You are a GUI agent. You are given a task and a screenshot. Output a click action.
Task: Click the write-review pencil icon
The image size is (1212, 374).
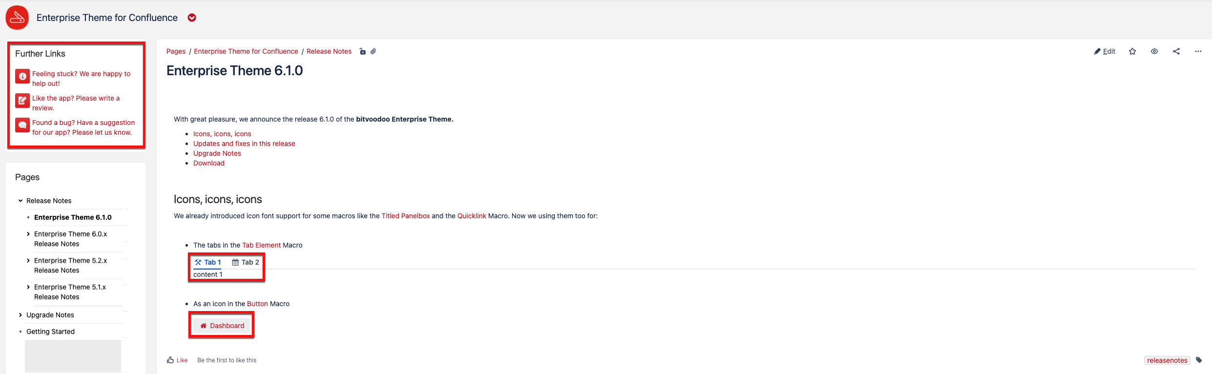tap(22, 101)
